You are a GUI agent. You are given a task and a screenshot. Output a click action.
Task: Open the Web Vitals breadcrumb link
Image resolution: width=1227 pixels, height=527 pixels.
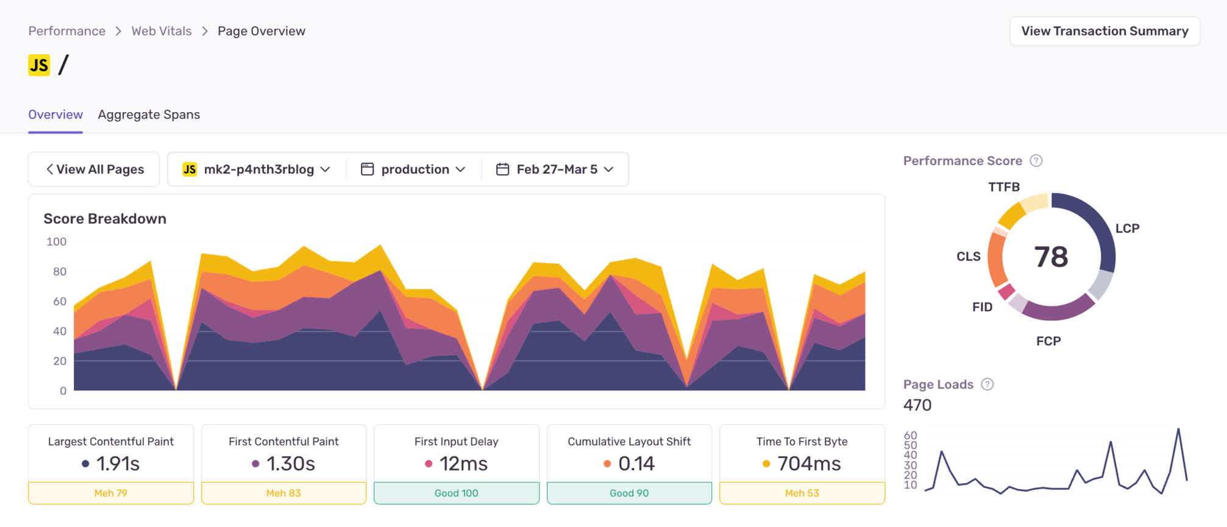point(162,31)
